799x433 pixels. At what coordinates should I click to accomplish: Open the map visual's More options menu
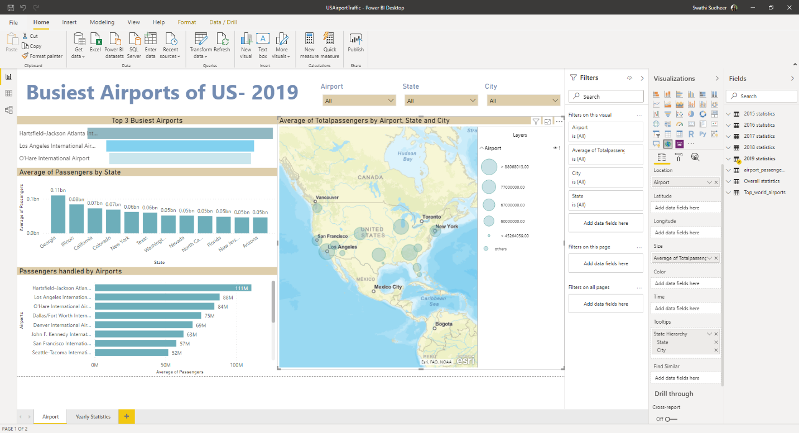559,121
